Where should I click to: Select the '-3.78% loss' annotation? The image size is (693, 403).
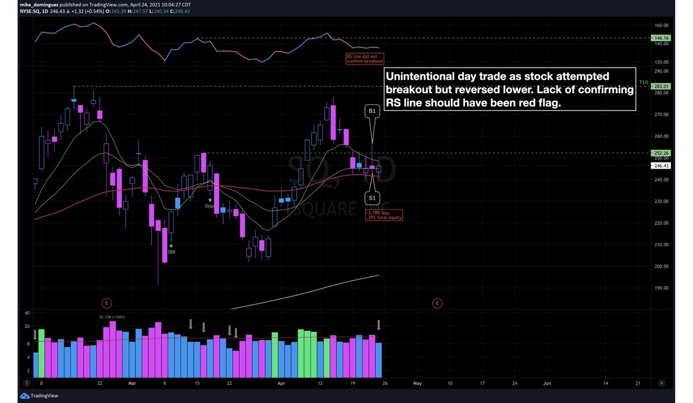[384, 215]
